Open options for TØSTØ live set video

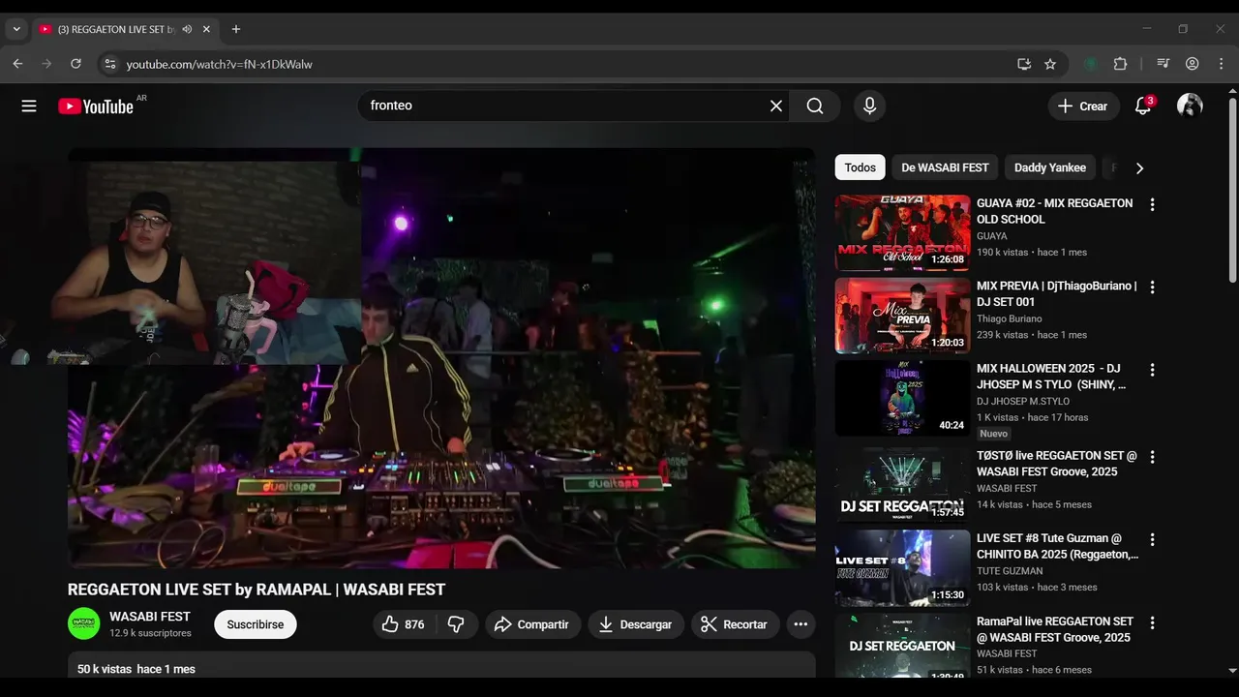pyautogui.click(x=1152, y=457)
